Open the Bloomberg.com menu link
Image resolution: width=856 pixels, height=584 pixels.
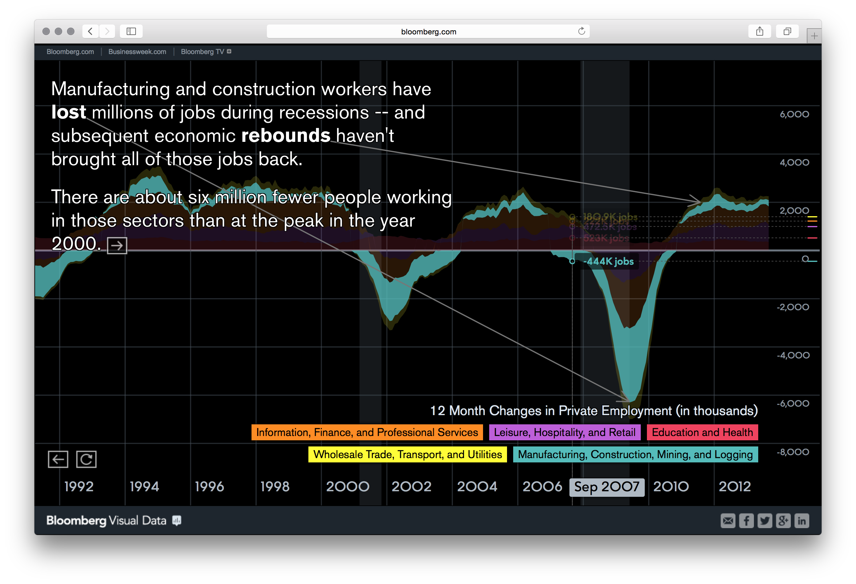(x=70, y=52)
